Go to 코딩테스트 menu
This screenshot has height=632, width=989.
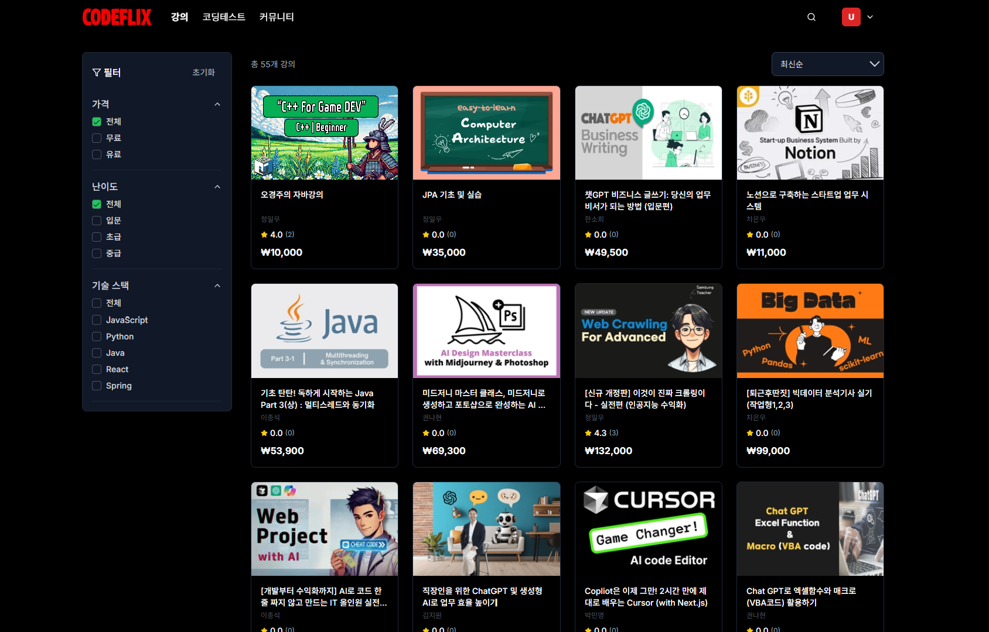tap(224, 17)
